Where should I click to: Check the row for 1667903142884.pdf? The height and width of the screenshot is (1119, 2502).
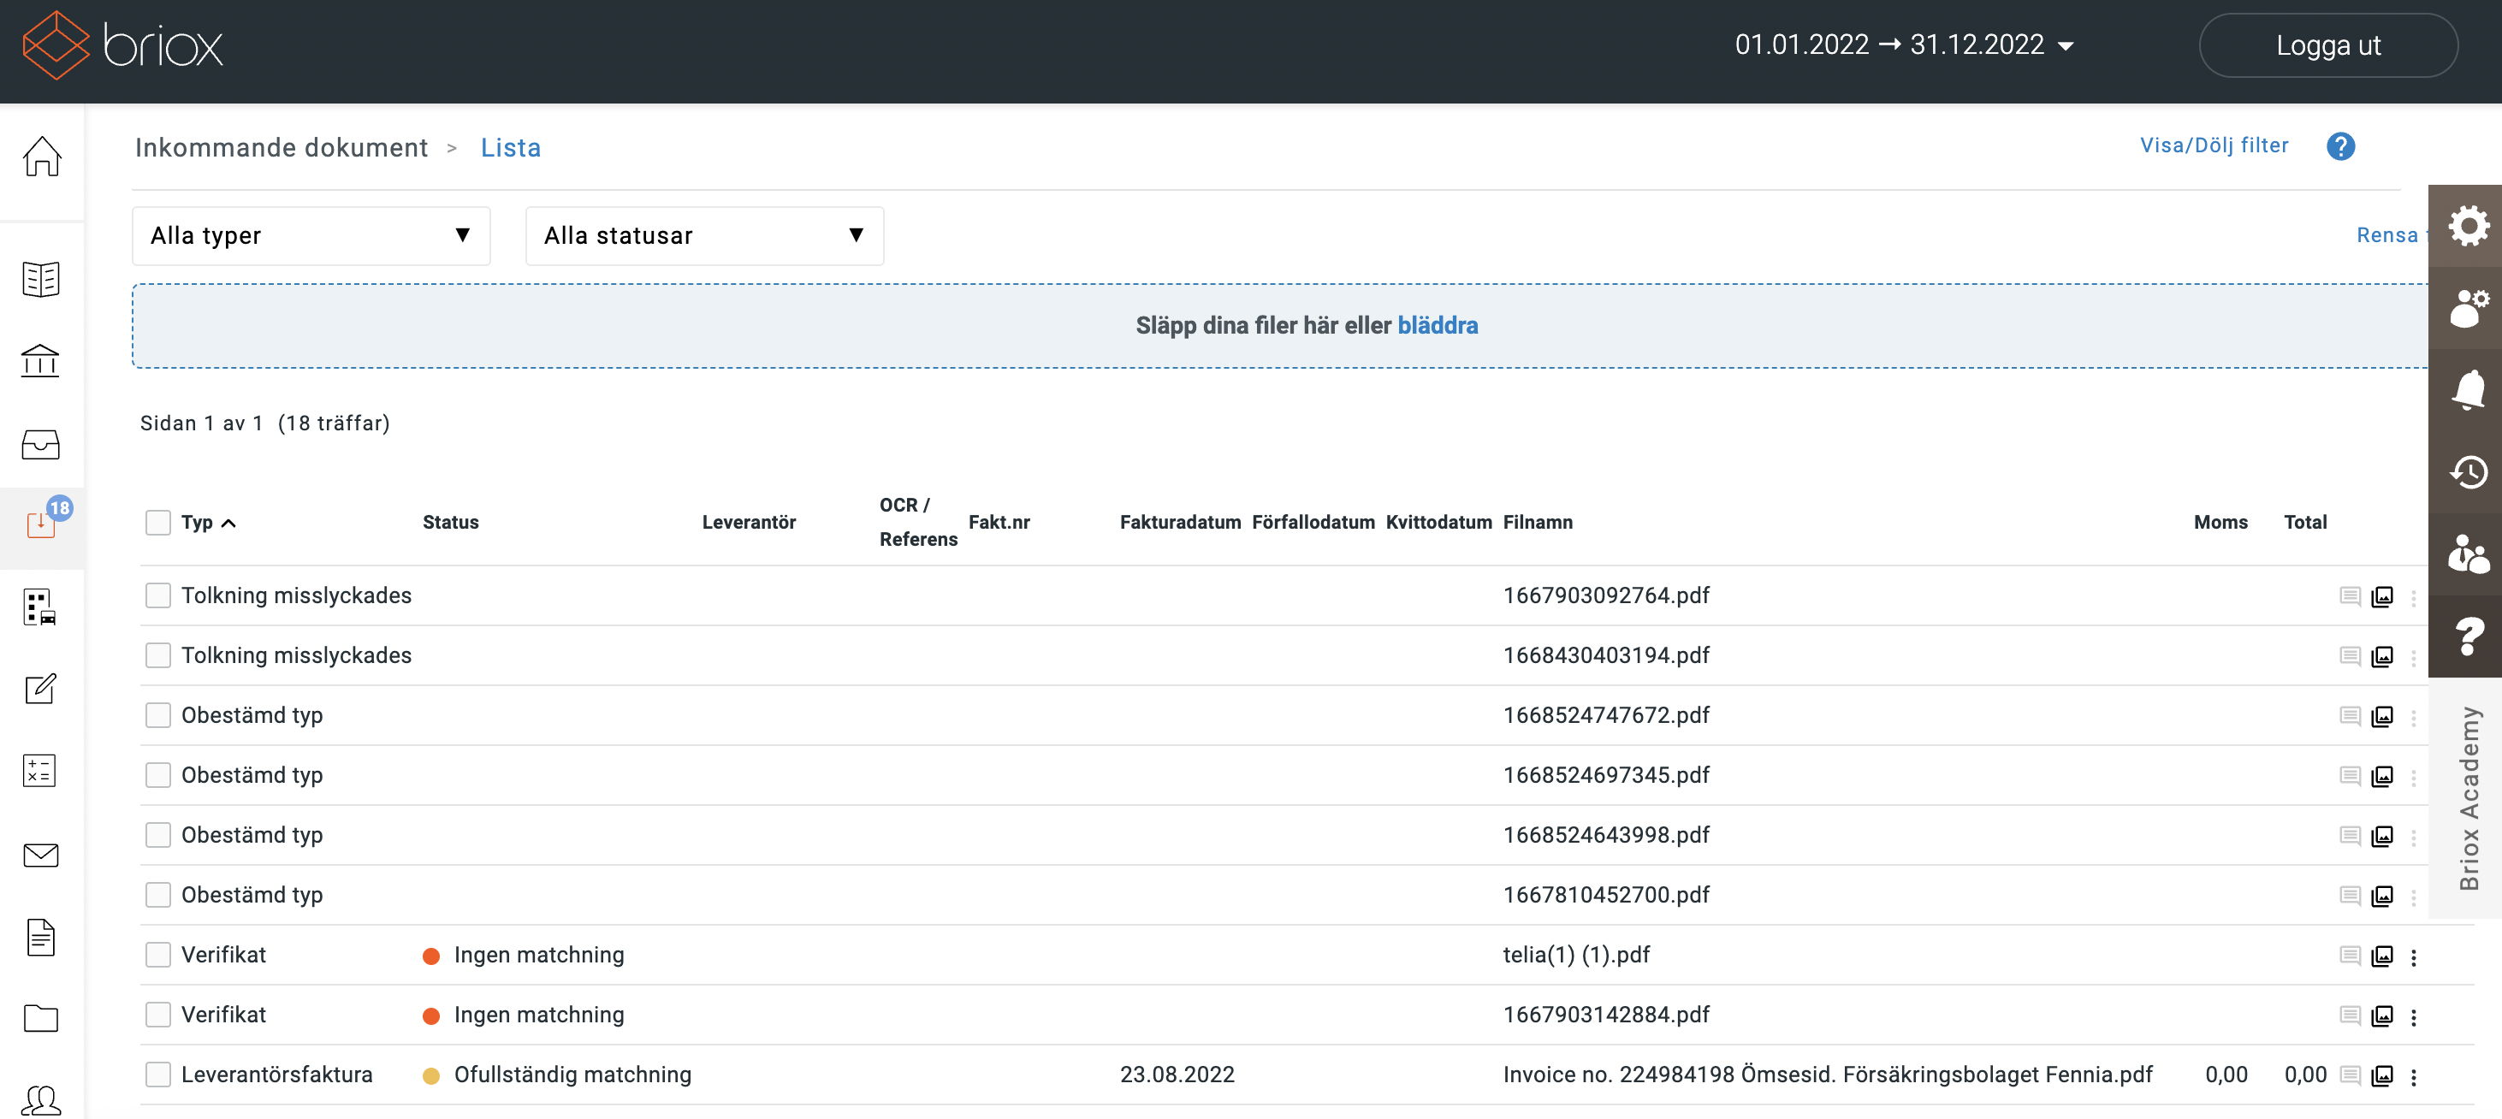pos(158,1015)
